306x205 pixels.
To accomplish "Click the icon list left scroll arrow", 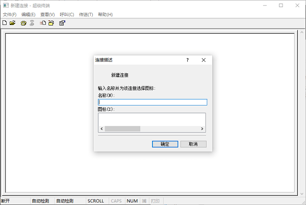I will [101, 129].
